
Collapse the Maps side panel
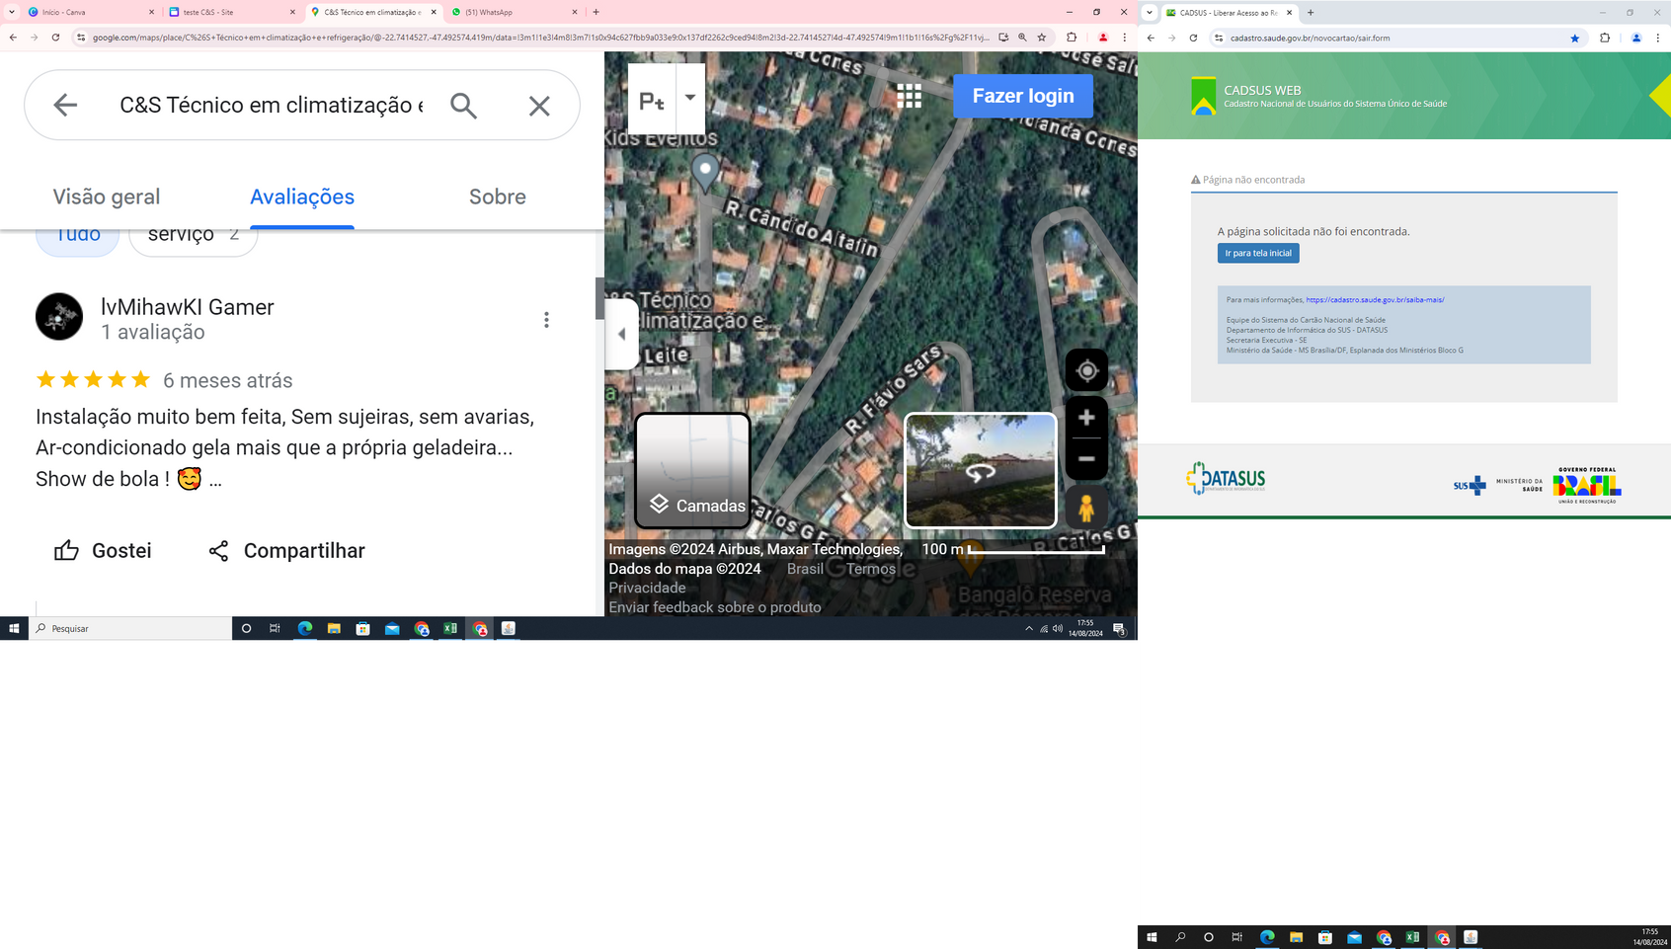pos(621,334)
